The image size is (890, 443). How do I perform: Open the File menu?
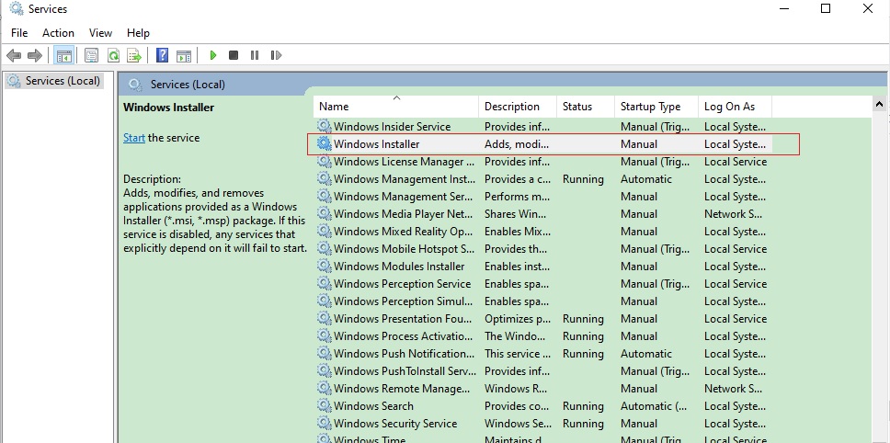(x=19, y=33)
